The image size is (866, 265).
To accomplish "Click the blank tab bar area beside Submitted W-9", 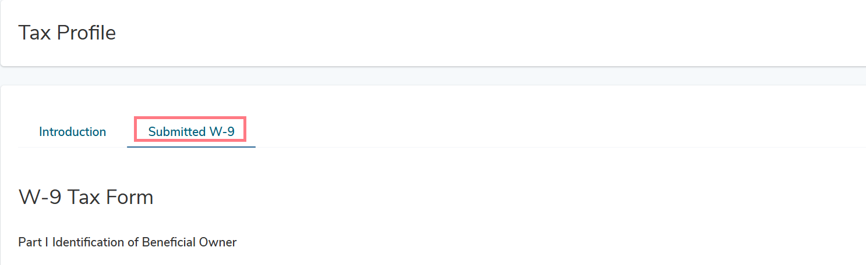I will (558, 132).
